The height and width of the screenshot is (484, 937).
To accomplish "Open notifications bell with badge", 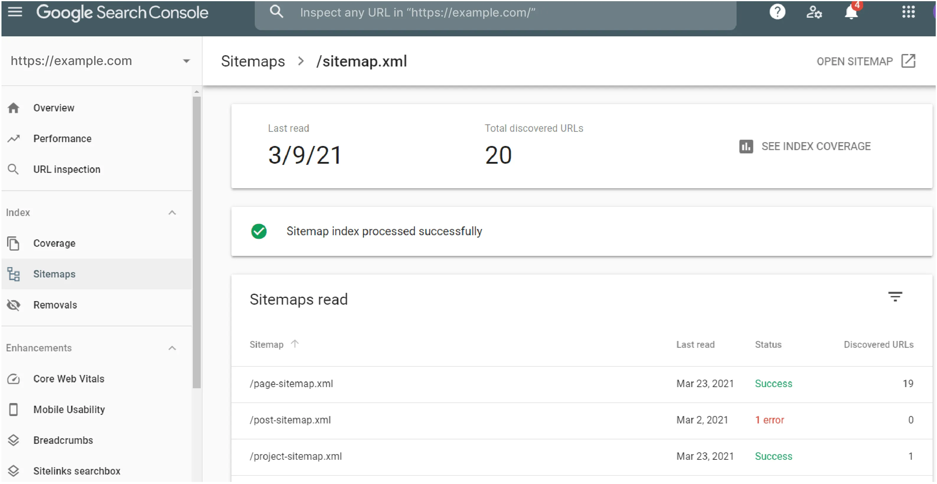I will point(851,12).
